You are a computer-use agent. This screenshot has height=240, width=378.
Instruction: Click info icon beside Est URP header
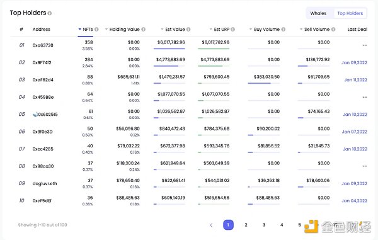pyautogui.click(x=232, y=30)
